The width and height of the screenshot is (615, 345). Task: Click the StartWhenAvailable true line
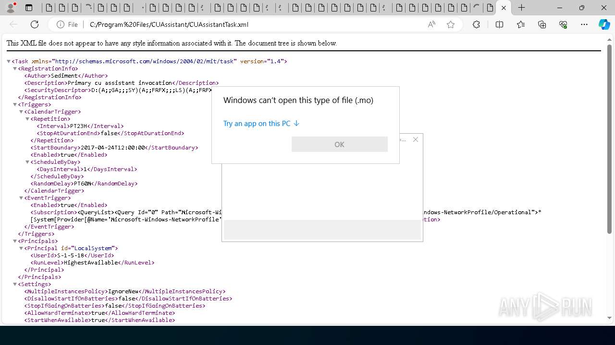pyautogui.click(x=99, y=320)
